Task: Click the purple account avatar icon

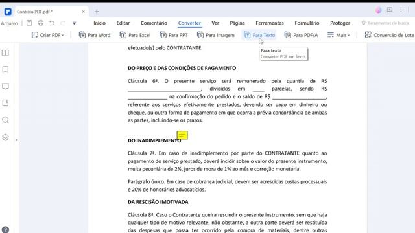Action: tap(378, 10)
